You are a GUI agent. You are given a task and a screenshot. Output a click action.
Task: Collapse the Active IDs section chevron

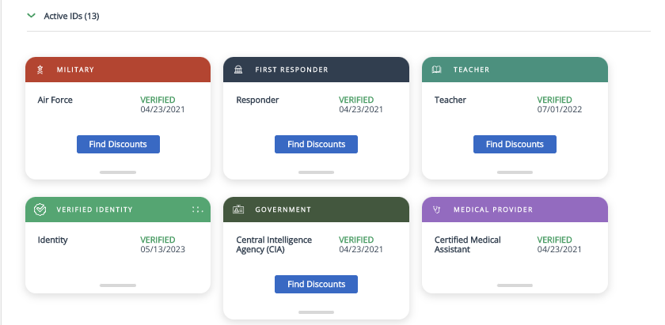(x=31, y=16)
